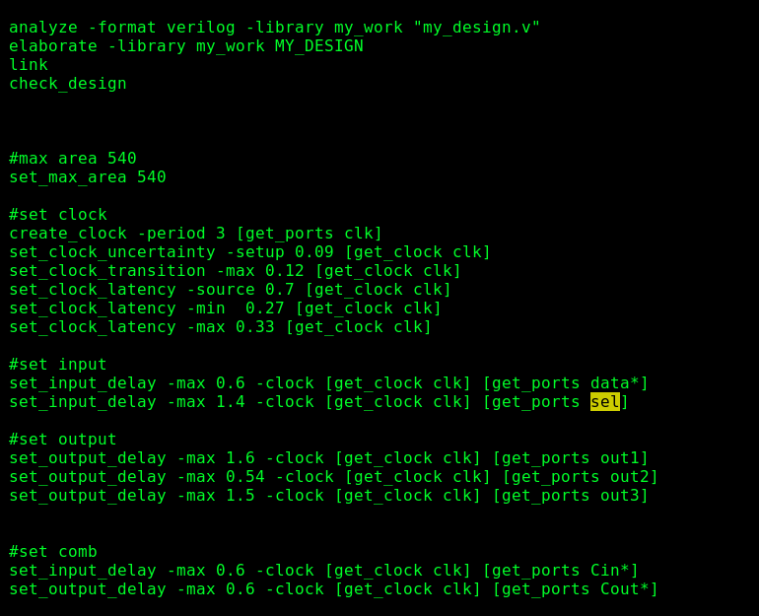This screenshot has height=616, width=759.
Task: Click the #set comb comment
Action: click(53, 552)
